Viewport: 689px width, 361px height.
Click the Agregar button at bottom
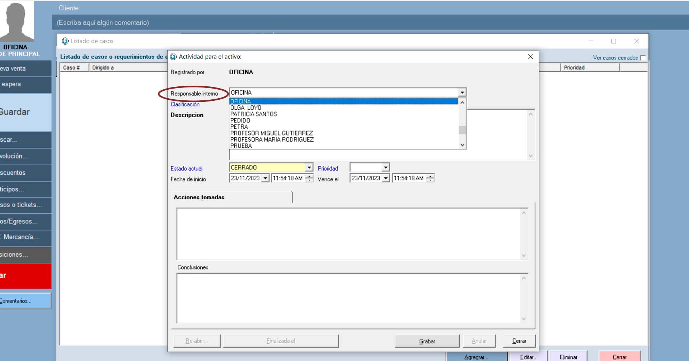pos(476,357)
